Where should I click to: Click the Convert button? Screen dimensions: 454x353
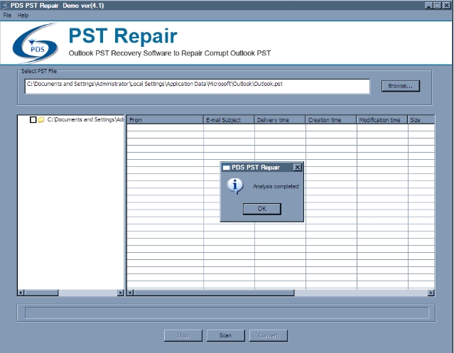(269, 336)
